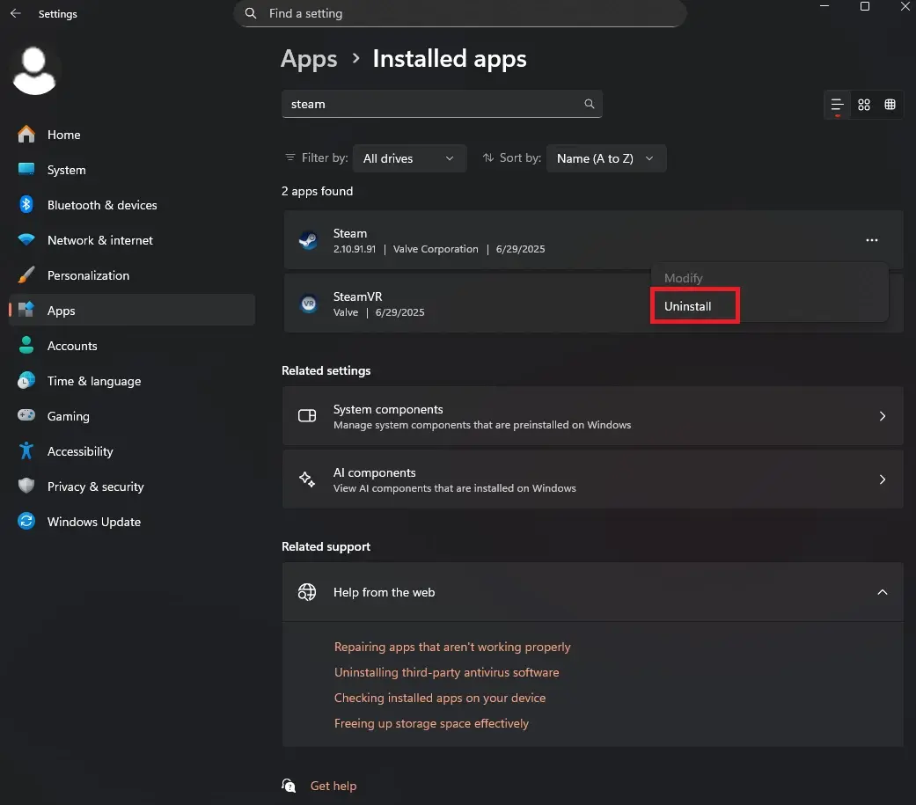Open Repairing apps that aren't working properly link
This screenshot has height=805, width=916.
(452, 647)
